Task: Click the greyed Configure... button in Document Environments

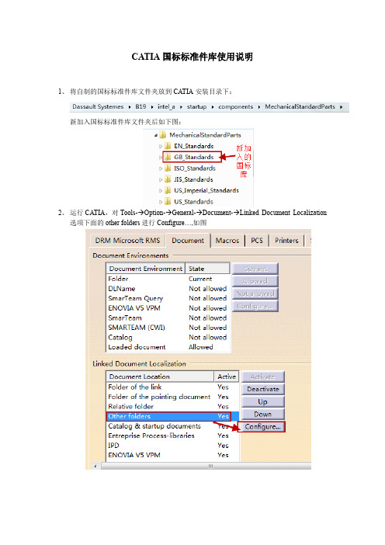Action: pyautogui.click(x=255, y=306)
